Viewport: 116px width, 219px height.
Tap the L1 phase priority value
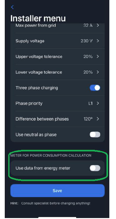91,103
